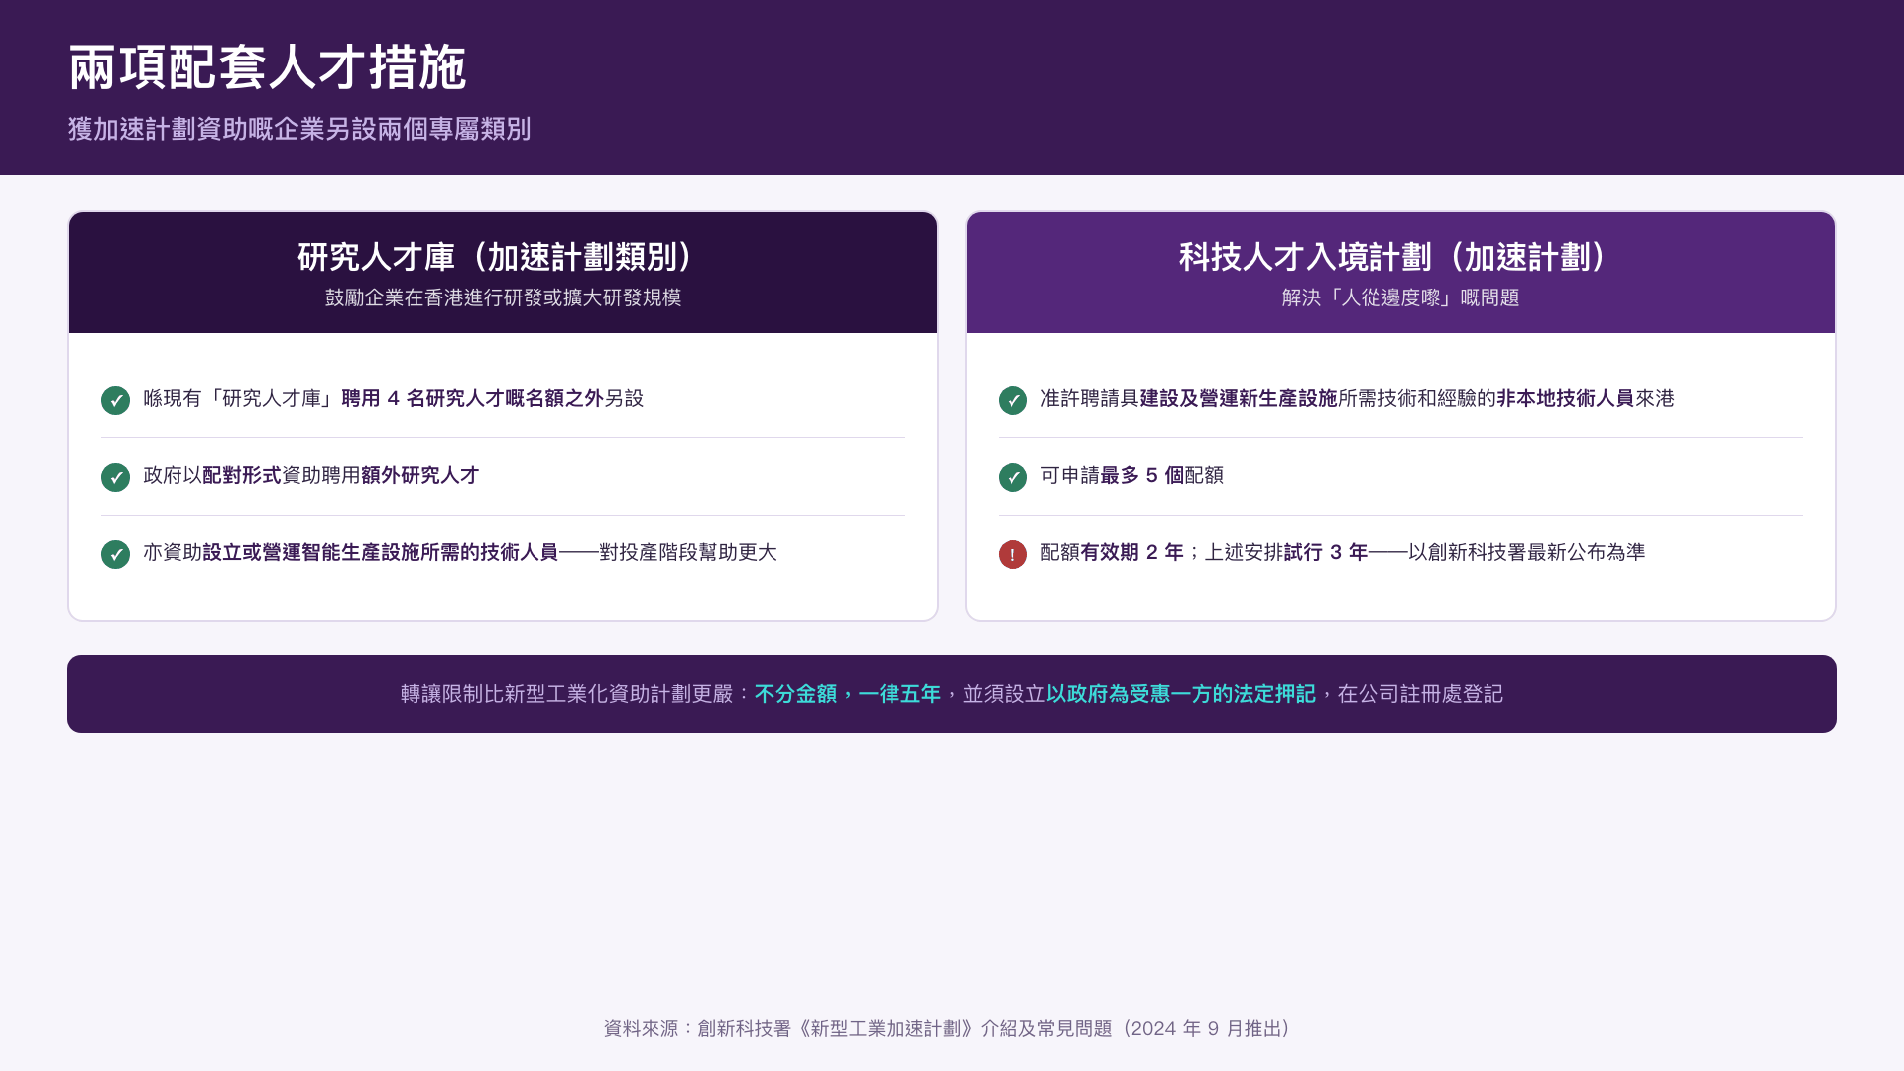Select the slide title 兩項配套人才措施
Viewport: 1904px width, 1071px height.
point(268,67)
